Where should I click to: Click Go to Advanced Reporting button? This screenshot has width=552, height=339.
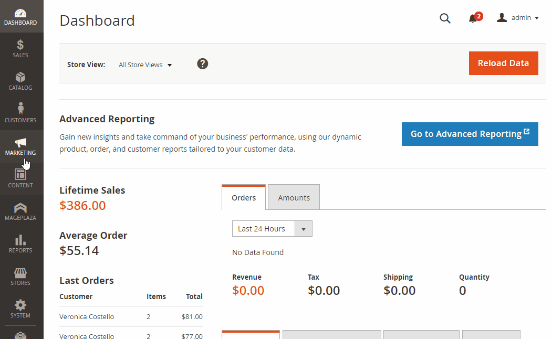coord(470,134)
